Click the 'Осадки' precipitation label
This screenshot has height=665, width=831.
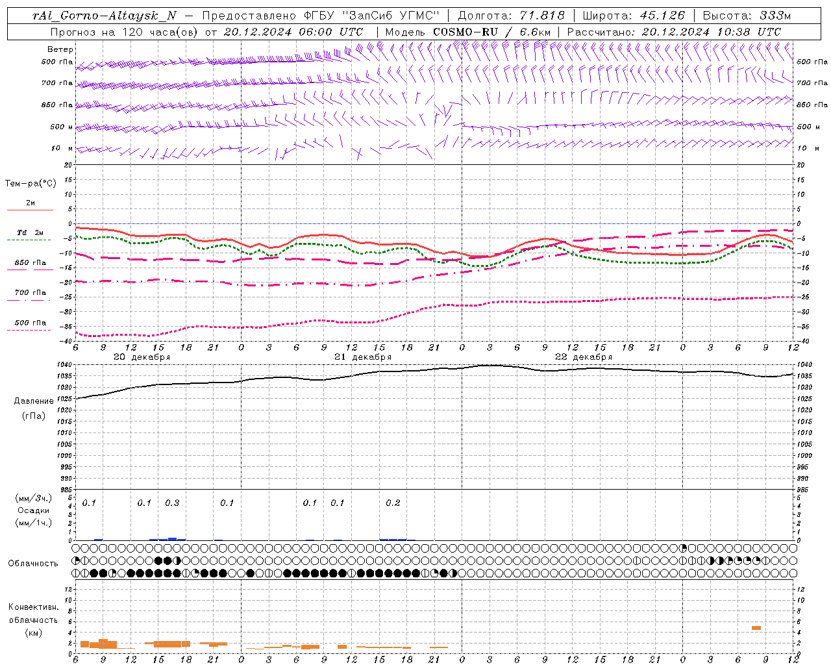(x=34, y=510)
